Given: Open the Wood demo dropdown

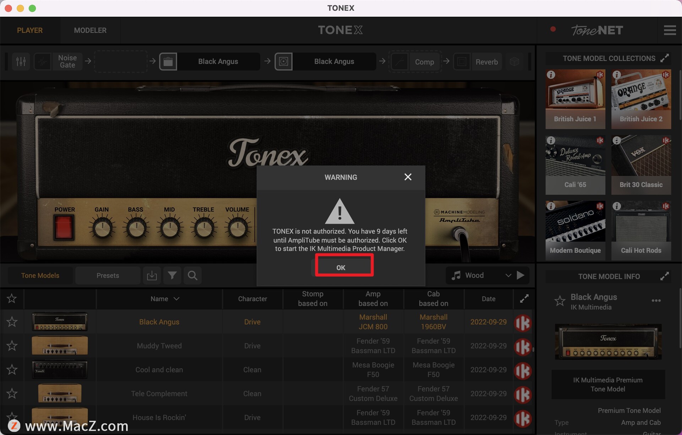Looking at the screenshot, I should pos(508,275).
